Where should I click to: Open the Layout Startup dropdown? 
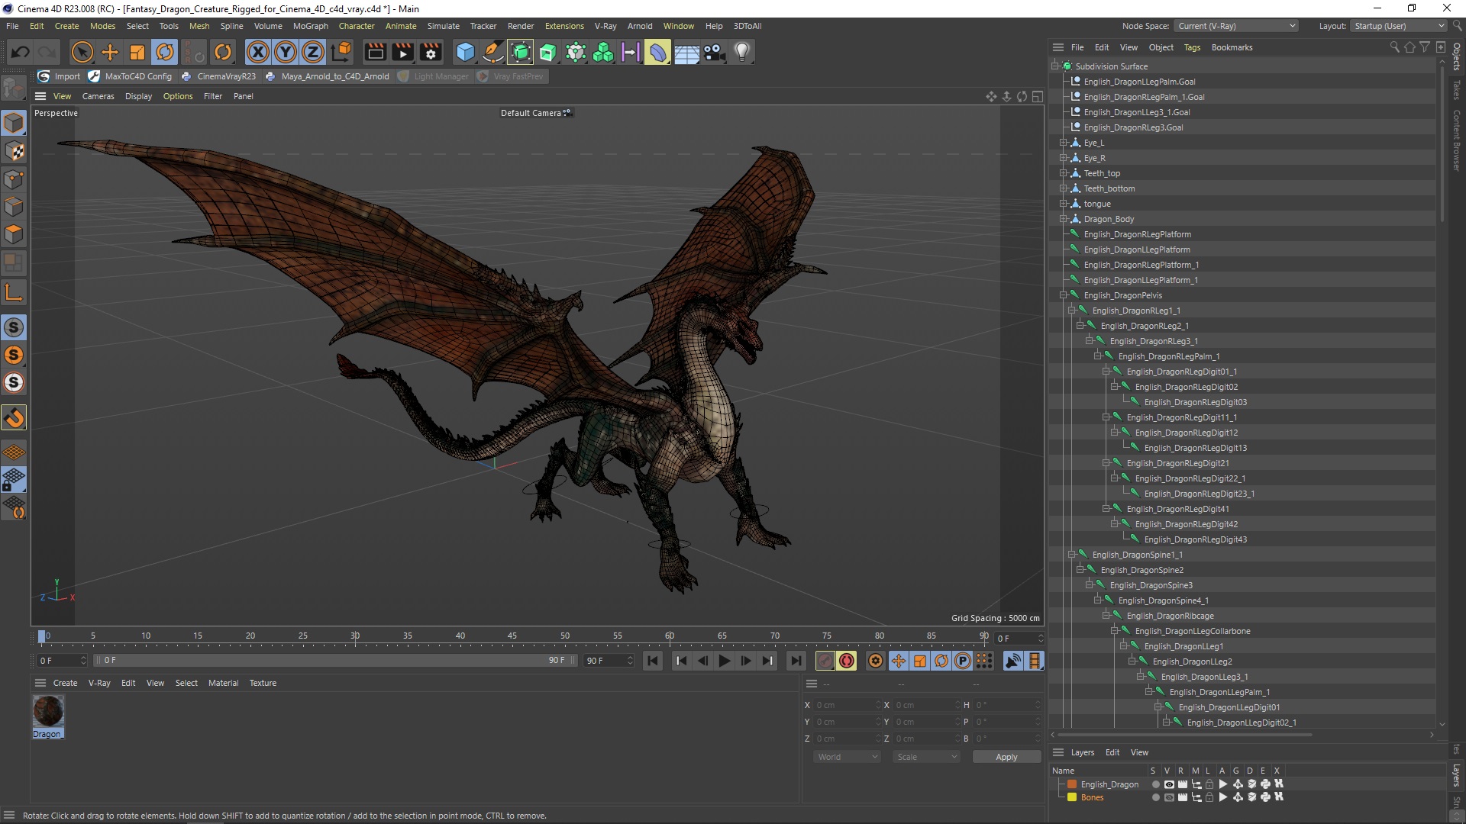pos(1399,26)
